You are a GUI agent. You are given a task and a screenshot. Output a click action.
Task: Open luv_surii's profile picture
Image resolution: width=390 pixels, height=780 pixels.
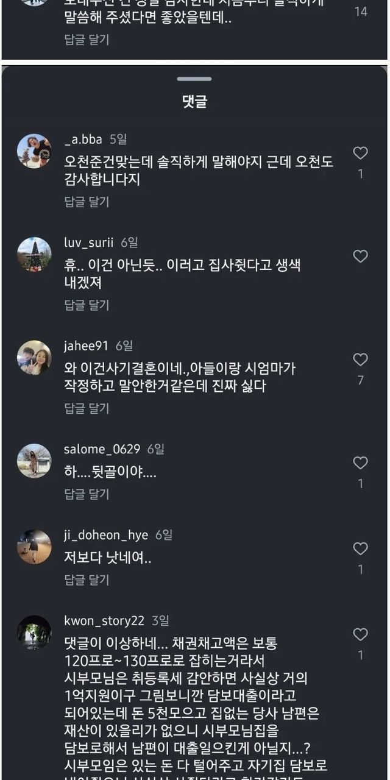pyautogui.click(x=34, y=254)
